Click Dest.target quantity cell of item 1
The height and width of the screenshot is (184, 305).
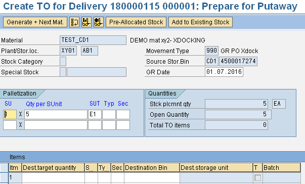click(53, 177)
